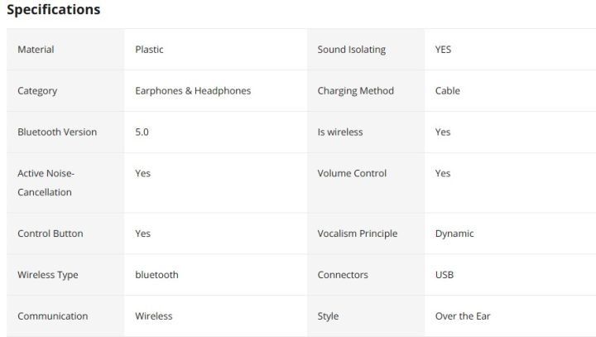
Task: Select the Wireless Type label
Action: [x=48, y=275]
